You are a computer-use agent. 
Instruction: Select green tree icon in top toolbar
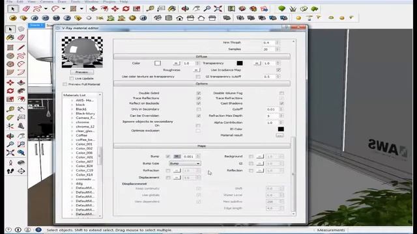pos(282,8)
